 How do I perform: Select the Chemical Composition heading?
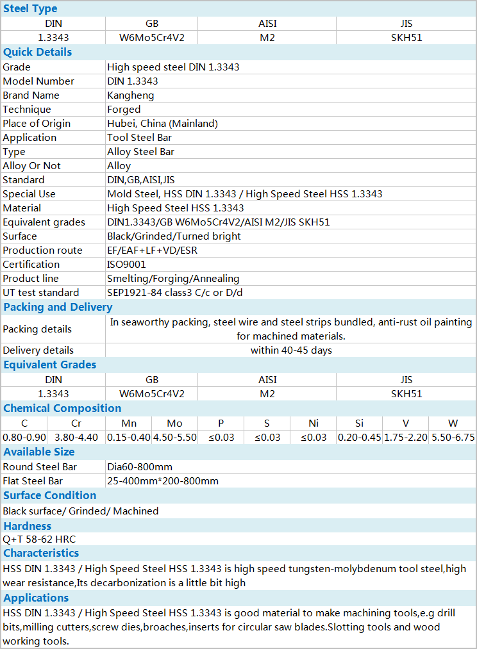pyautogui.click(x=63, y=408)
